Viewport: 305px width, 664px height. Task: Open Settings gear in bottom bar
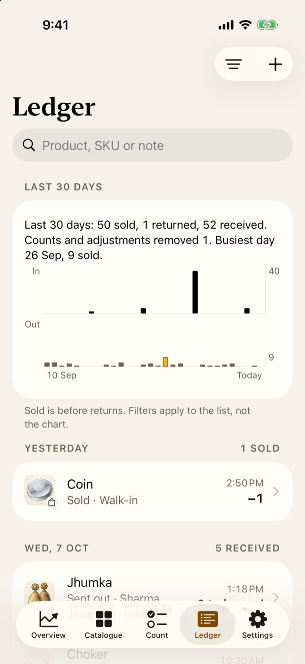click(257, 624)
